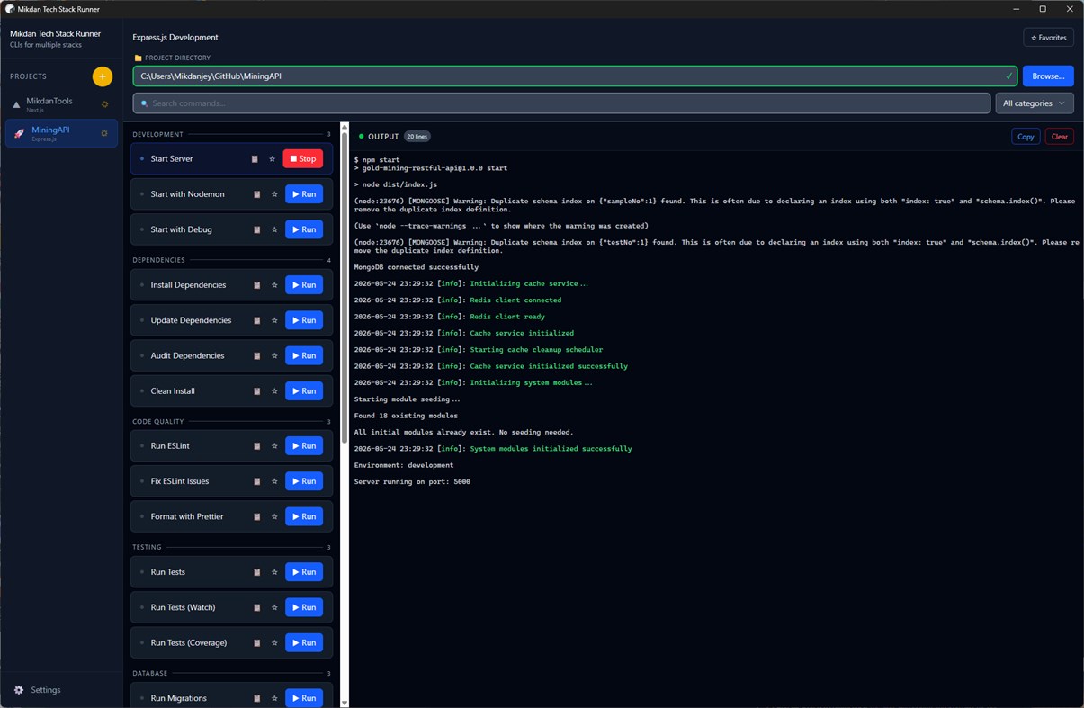Click the Settings gear icon in sidebar

tap(19, 690)
